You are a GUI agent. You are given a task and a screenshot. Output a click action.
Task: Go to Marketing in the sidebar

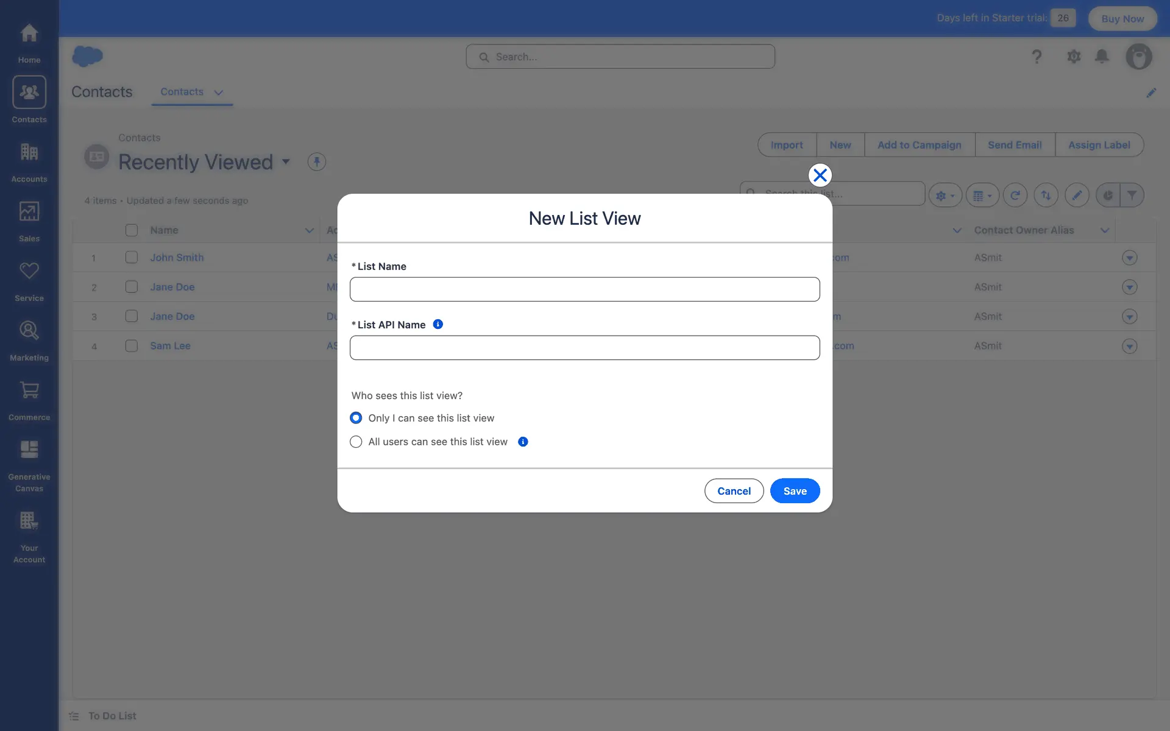29,340
